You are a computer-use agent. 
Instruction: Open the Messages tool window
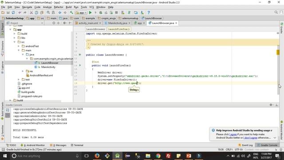[58, 145]
